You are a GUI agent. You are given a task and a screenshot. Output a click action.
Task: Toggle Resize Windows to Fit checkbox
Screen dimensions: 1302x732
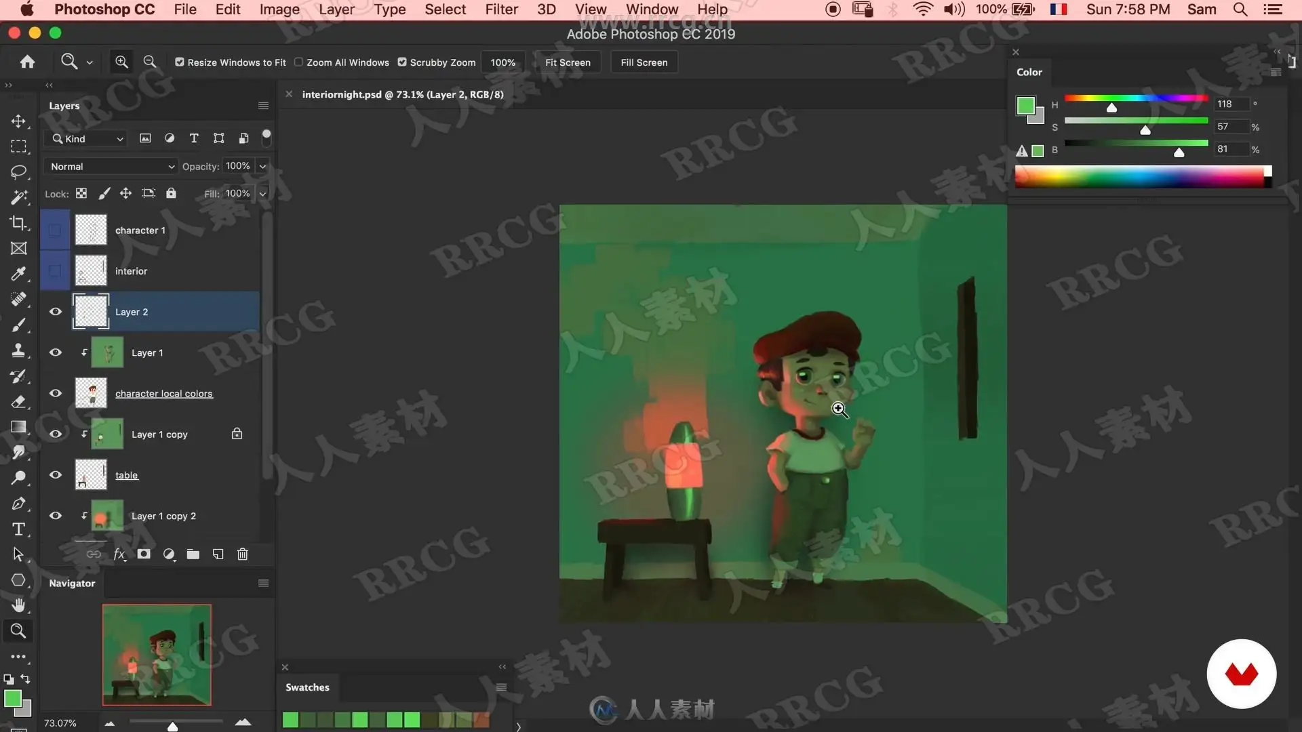180,62
